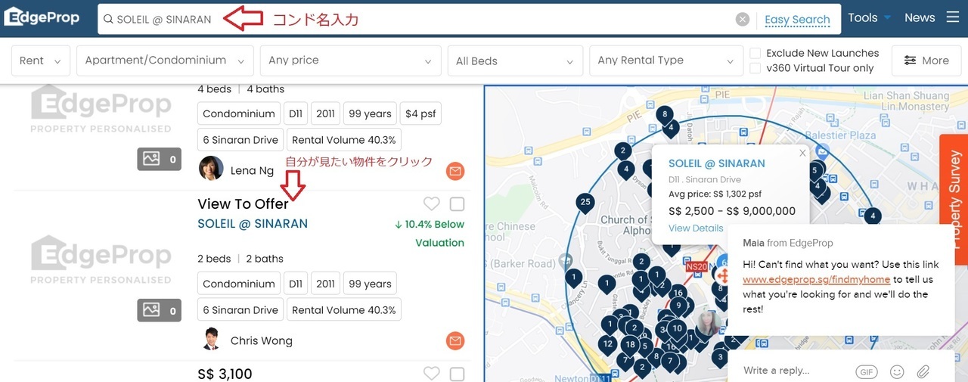Open the edgeprop.sg/findmyhome link
Image resolution: width=968 pixels, height=382 pixels.
click(816, 279)
